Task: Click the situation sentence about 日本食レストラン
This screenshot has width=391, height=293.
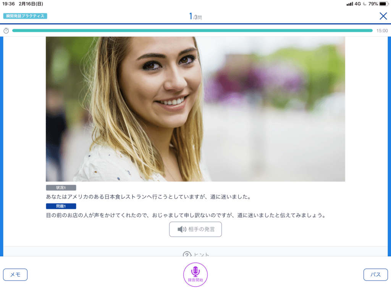Action: pyautogui.click(x=148, y=197)
